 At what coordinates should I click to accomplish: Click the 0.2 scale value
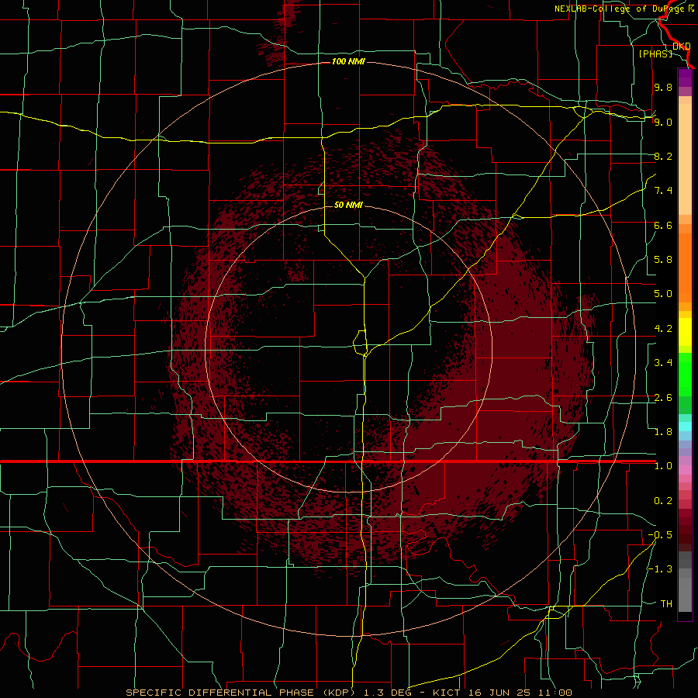click(x=663, y=501)
